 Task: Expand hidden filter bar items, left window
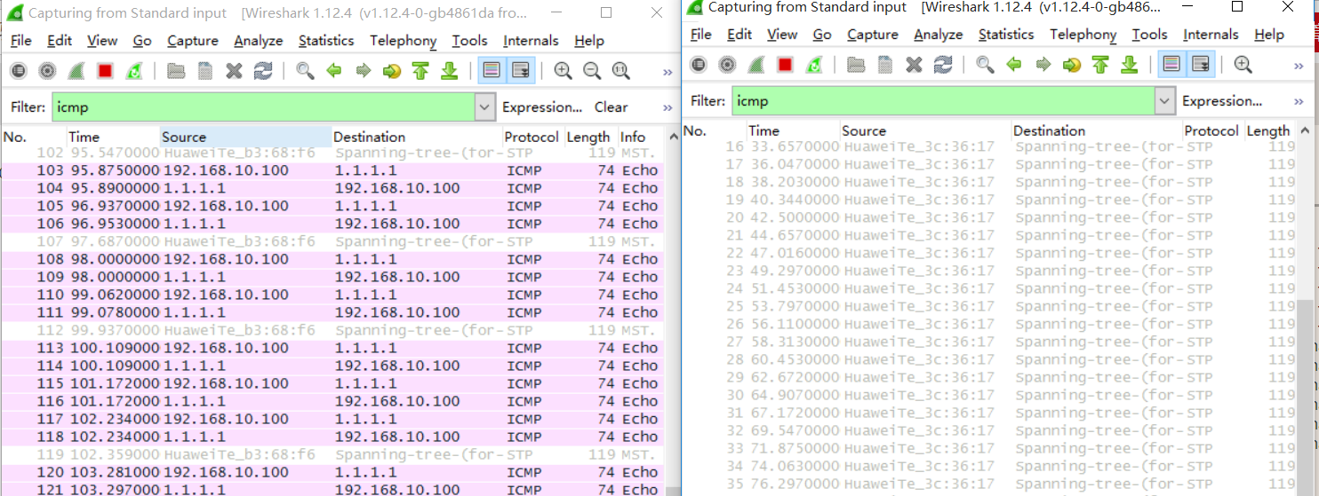point(667,107)
